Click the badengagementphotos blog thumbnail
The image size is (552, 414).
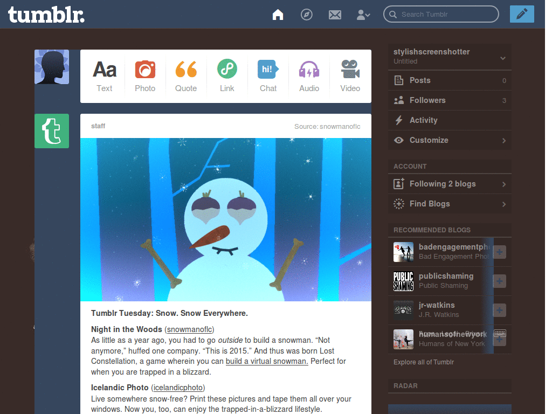coord(403,252)
